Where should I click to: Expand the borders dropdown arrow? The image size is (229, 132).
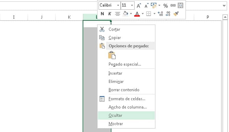tap(154, 13)
